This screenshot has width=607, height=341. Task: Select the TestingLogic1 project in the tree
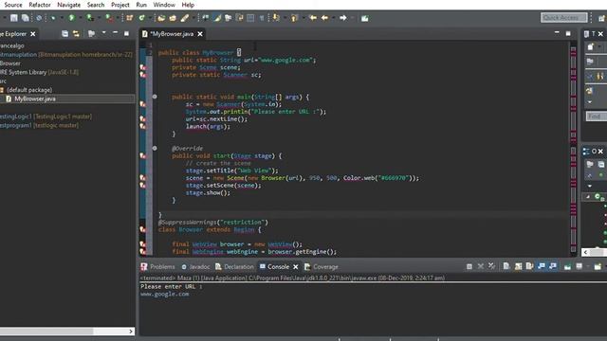click(46, 117)
